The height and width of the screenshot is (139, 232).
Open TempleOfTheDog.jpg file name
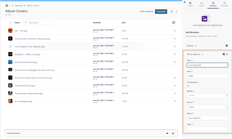click(x=25, y=86)
